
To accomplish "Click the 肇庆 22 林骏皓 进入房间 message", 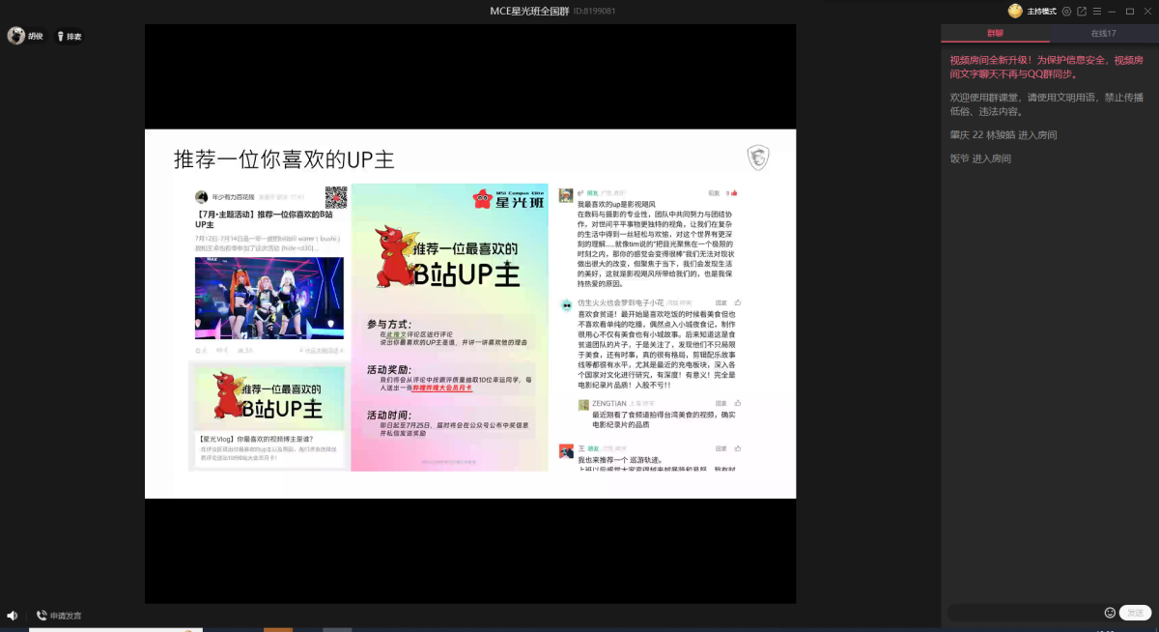I will 1004,134.
